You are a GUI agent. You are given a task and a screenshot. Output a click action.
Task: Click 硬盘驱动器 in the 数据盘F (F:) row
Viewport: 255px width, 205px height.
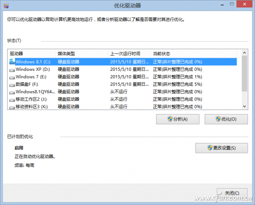point(68,84)
